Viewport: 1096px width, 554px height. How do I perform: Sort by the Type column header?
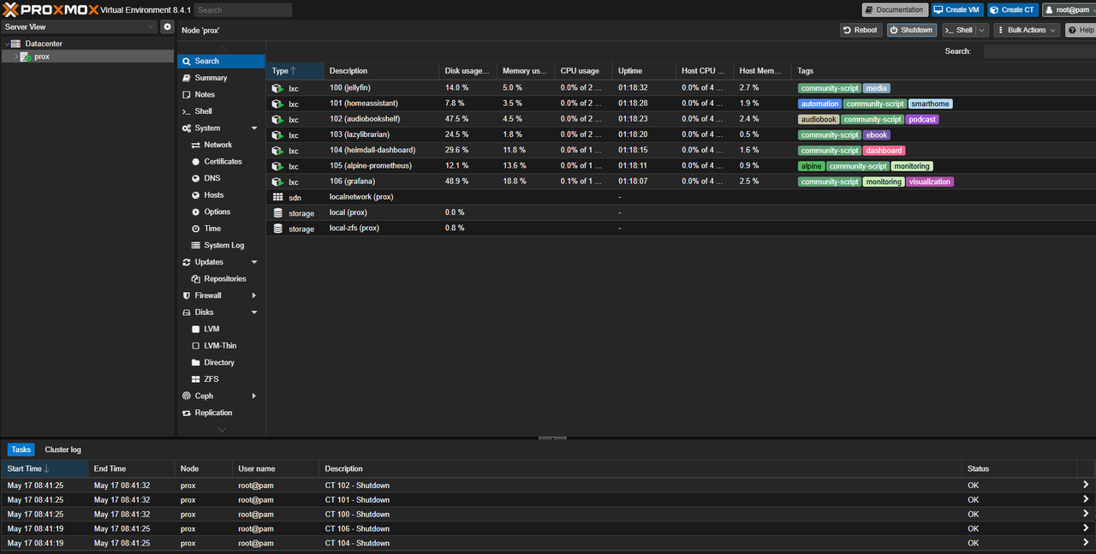click(295, 71)
